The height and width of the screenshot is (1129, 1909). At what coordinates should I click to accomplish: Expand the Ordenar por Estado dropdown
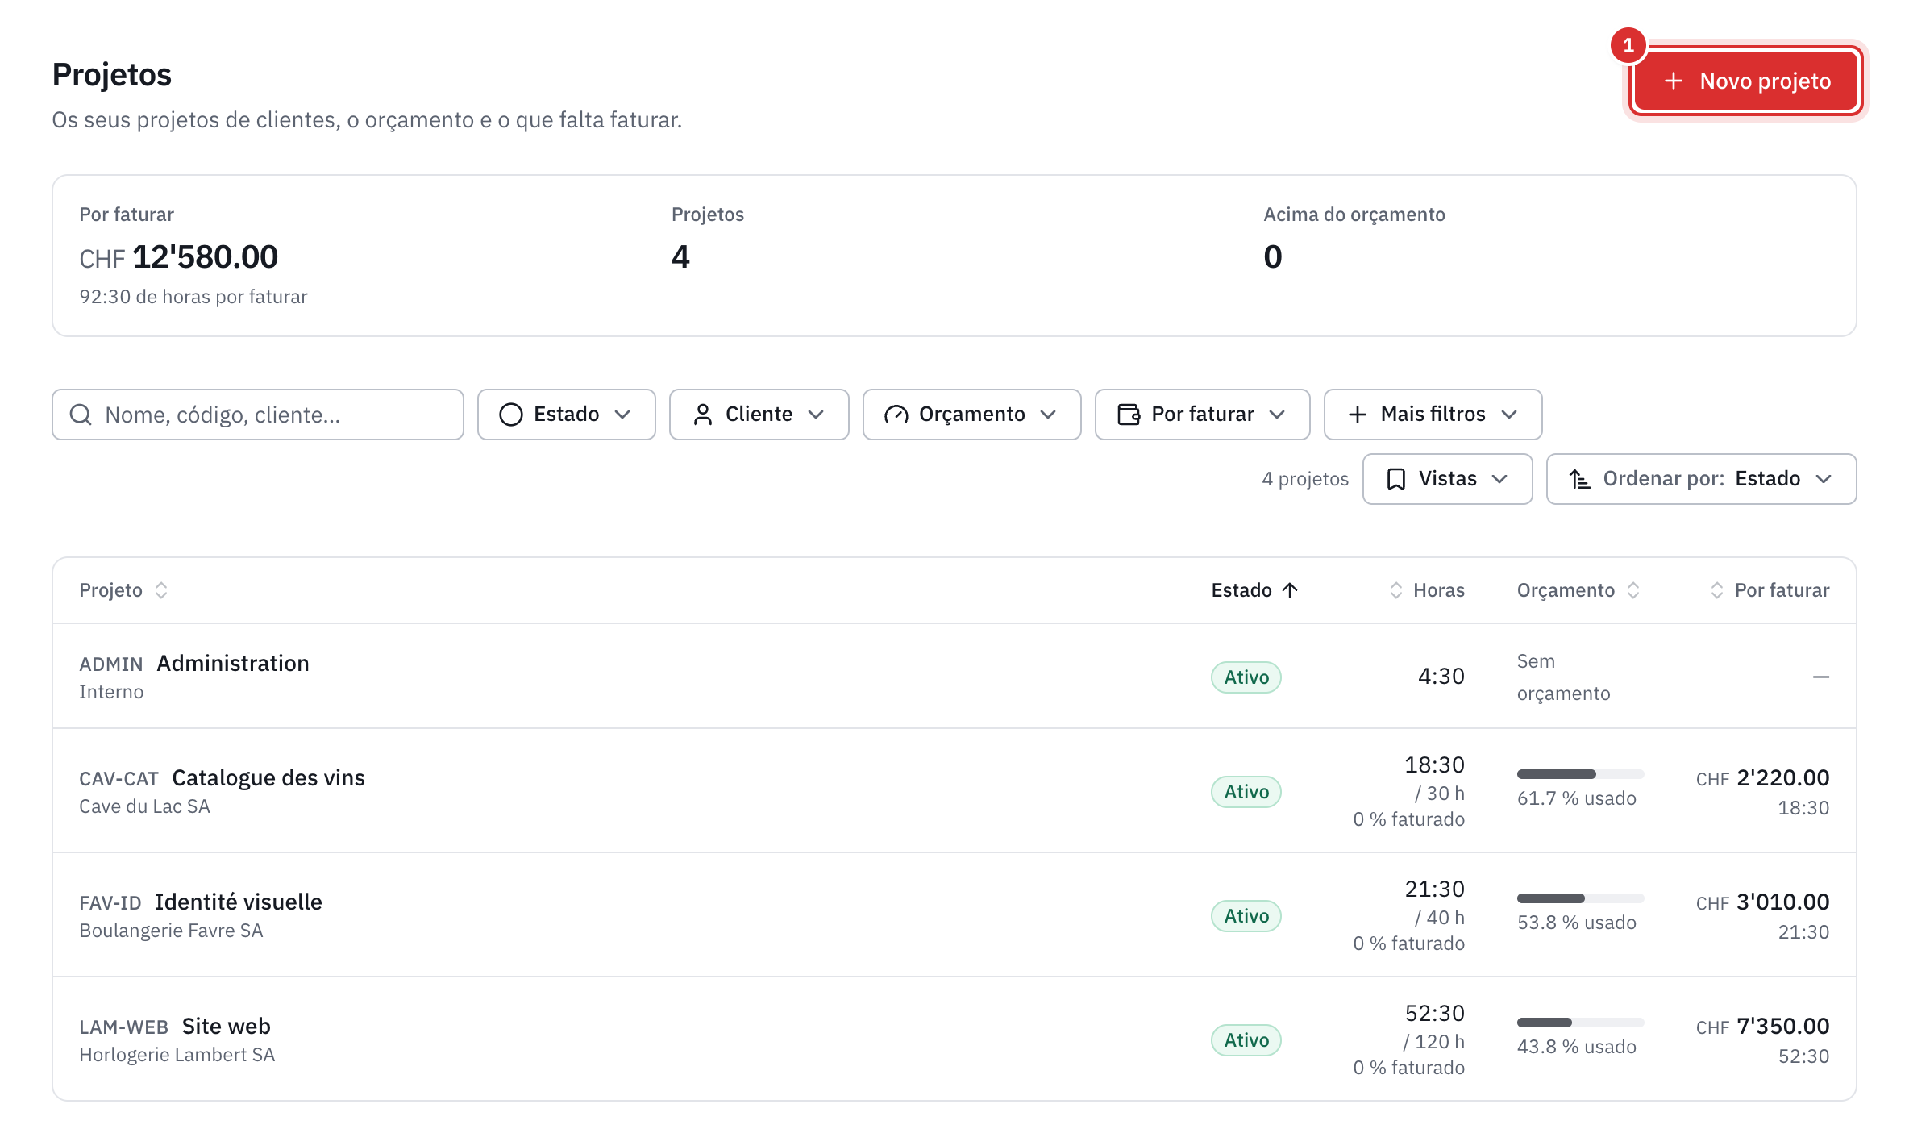point(1702,479)
